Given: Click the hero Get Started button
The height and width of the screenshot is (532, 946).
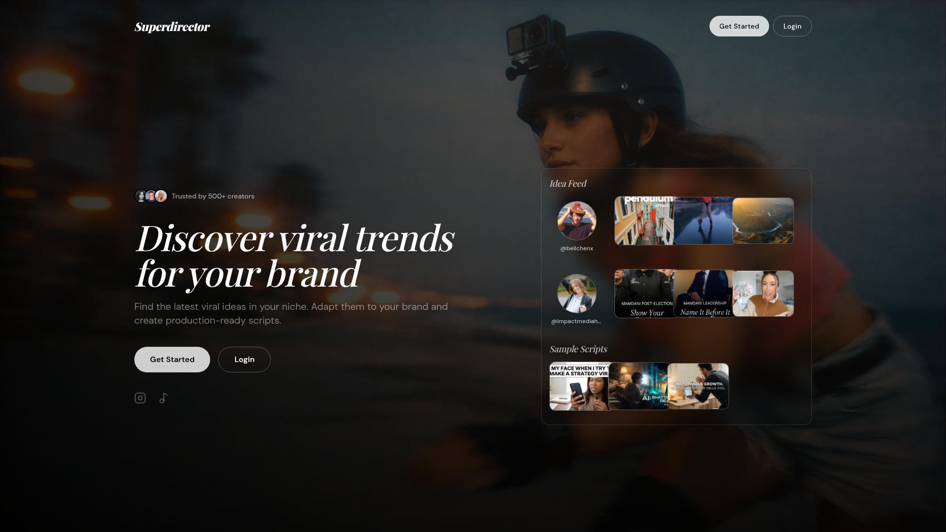Looking at the screenshot, I should (172, 360).
